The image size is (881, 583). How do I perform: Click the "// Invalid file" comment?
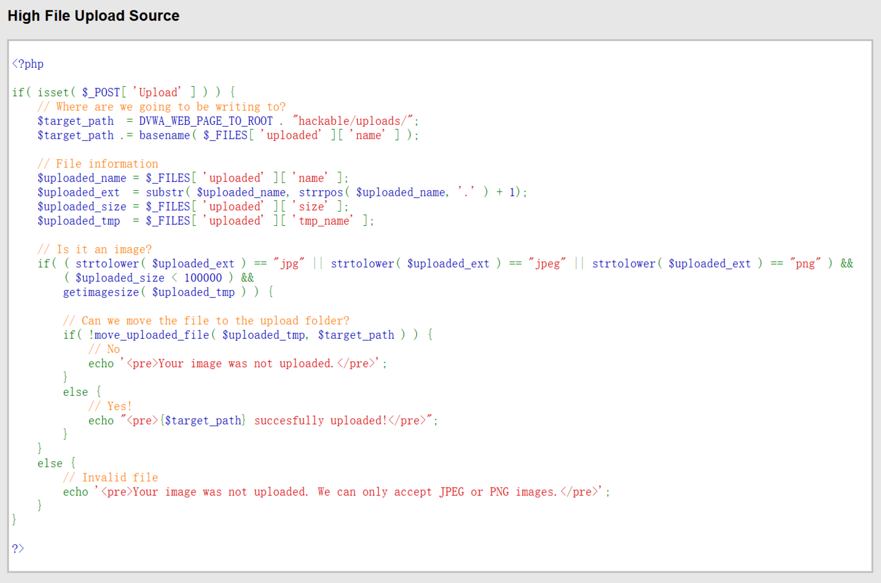tap(111, 478)
